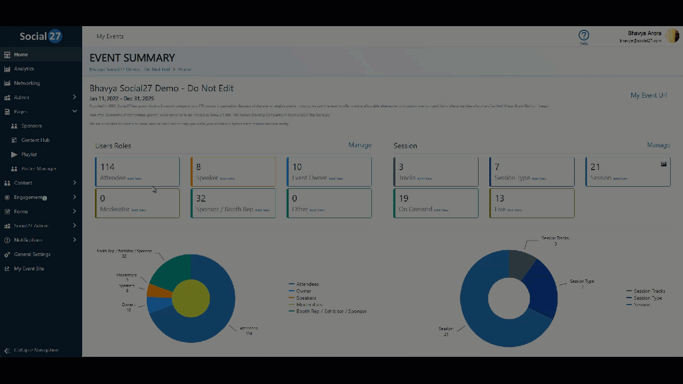Viewport: 683px width, 384px height.
Task: Open Poster Manager under Pages
Action: [39, 169]
